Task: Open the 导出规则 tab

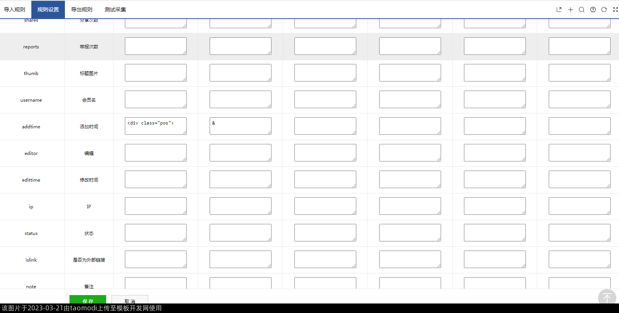Action: [x=82, y=10]
